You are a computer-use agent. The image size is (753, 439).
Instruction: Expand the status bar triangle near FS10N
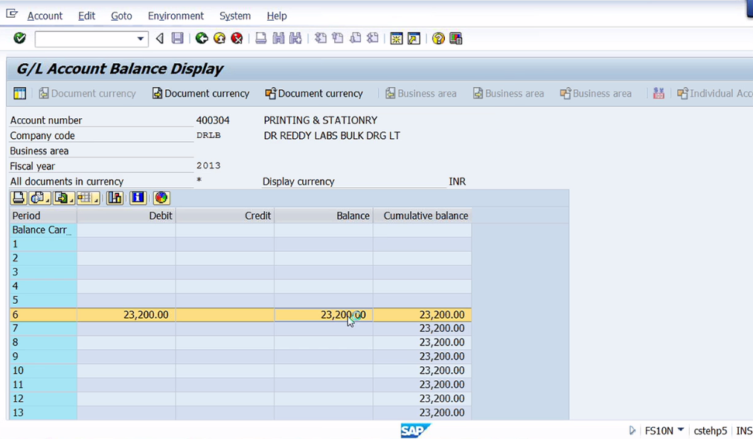(x=632, y=430)
